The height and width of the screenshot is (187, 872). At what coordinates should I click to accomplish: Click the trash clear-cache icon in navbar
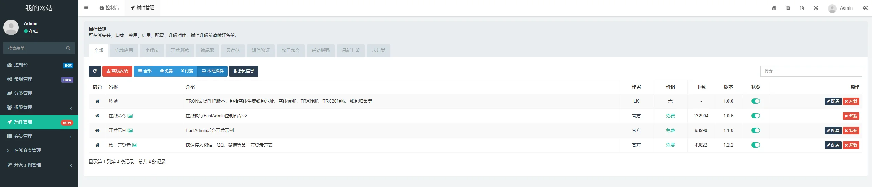tap(788, 8)
